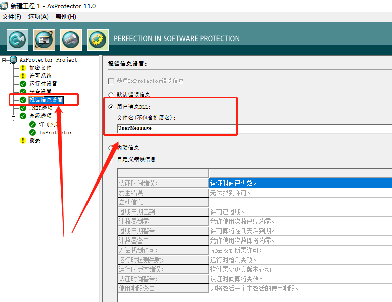Select the 默认错误信息 radio button
The height and width of the screenshot is (302, 392).
click(111, 95)
